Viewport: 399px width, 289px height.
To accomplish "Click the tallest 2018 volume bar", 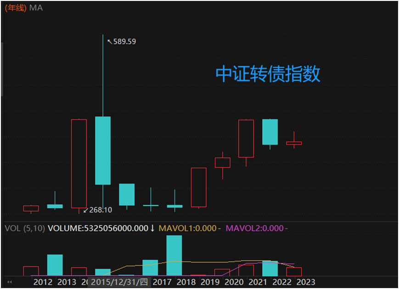I will (x=174, y=255).
